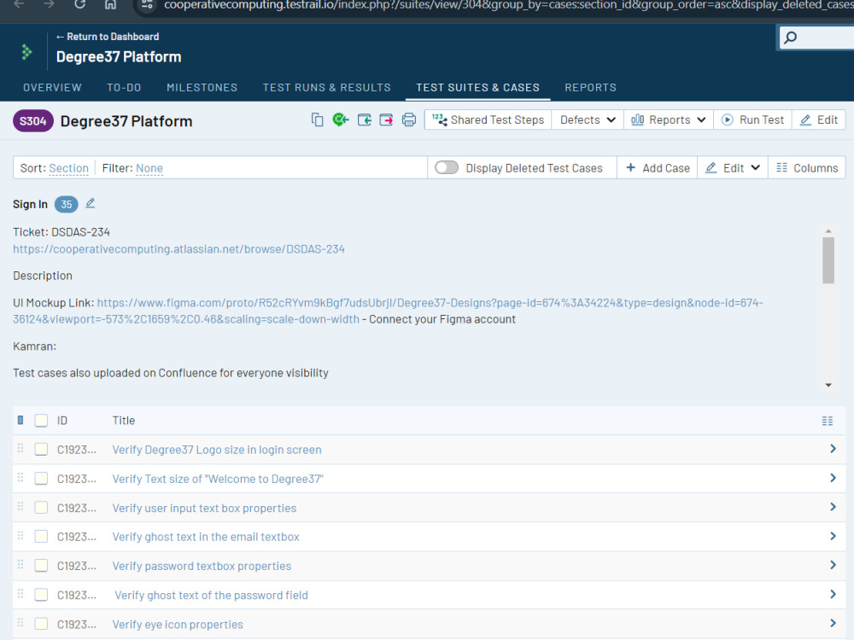Click the green import arrow icon

[x=341, y=119]
